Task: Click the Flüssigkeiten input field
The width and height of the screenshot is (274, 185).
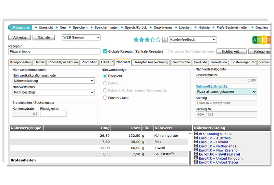Action: (53, 114)
